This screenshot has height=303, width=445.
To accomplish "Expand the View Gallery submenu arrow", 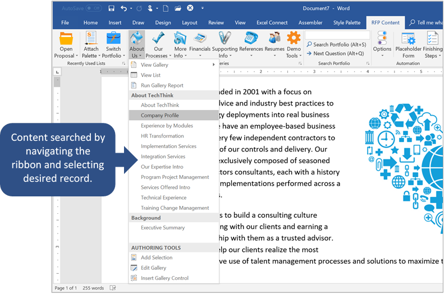I will [213, 65].
